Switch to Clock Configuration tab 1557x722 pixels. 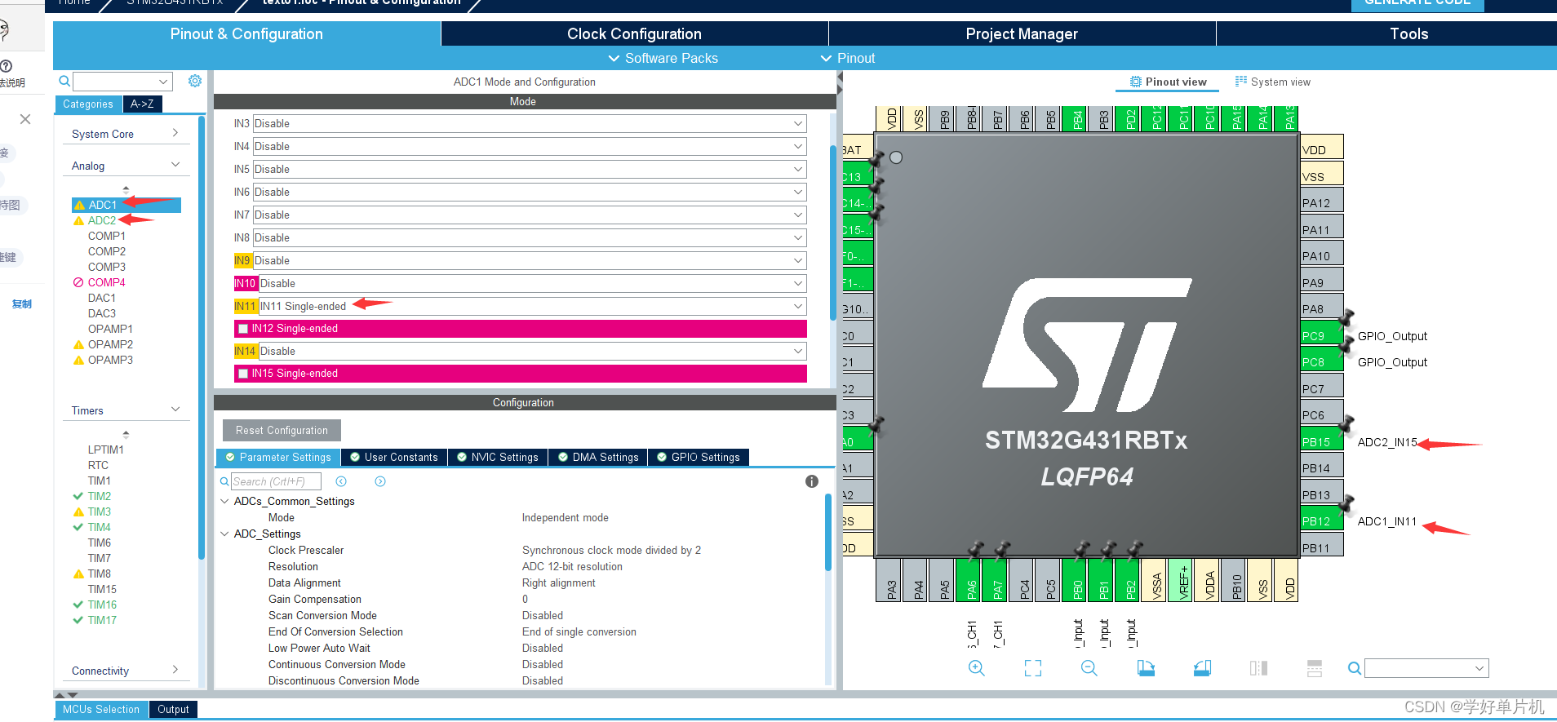tap(634, 33)
